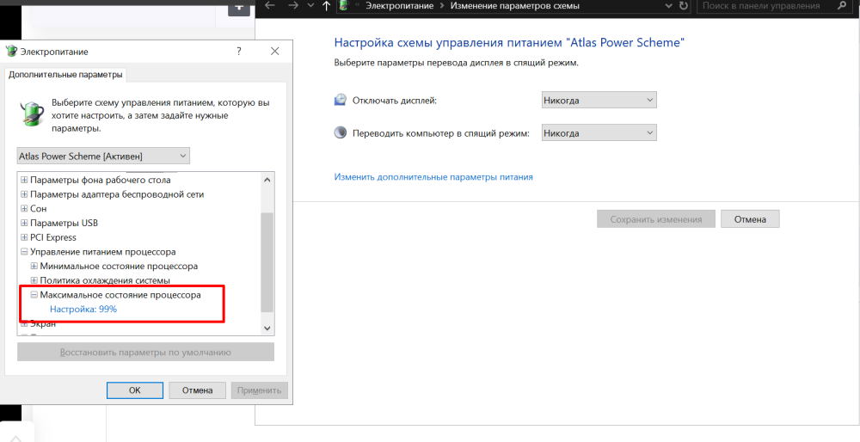Open Изменить дополнительные параметры питания link
The image size is (860, 442).
(x=433, y=177)
